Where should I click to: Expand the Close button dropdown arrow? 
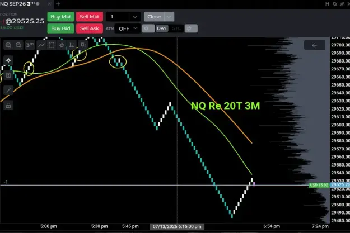(169, 17)
